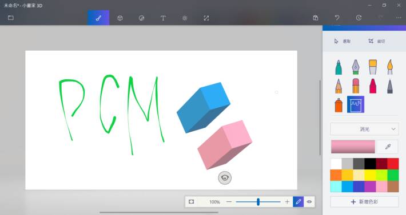Open the menu folder icon

coord(11,18)
